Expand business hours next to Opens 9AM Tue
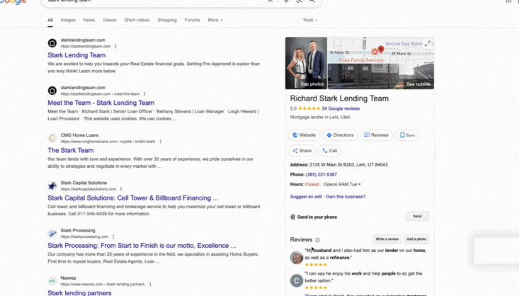The width and height of the screenshot is (519, 296). [360, 184]
